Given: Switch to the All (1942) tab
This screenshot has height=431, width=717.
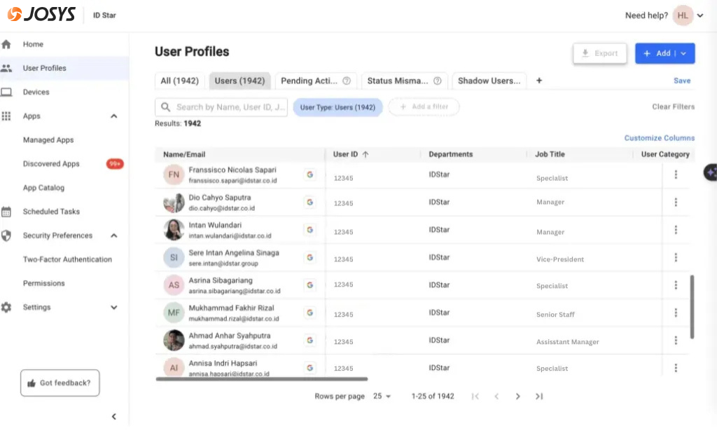Looking at the screenshot, I should (179, 81).
